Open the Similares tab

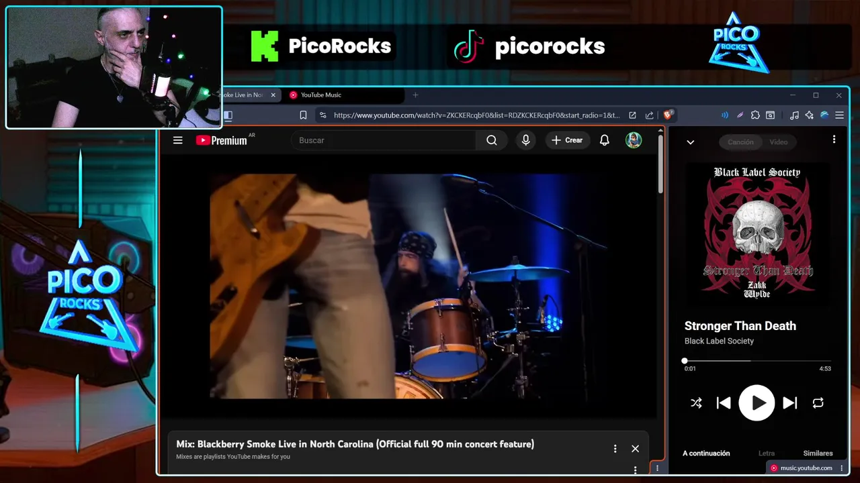coord(818,453)
